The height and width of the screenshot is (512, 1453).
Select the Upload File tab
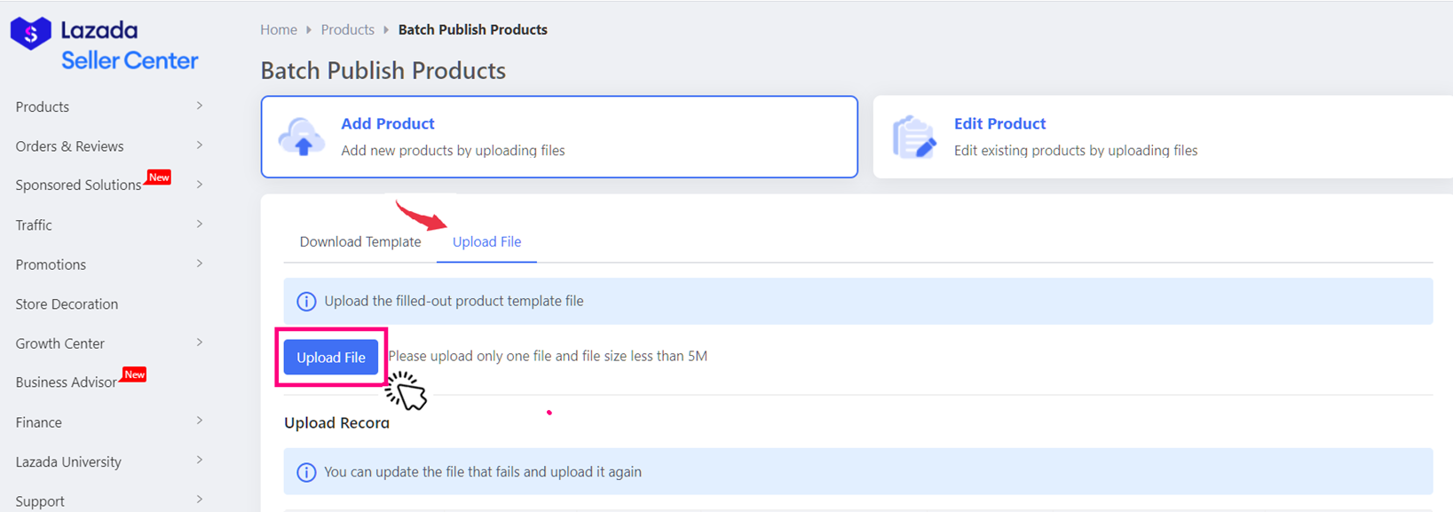(x=486, y=241)
